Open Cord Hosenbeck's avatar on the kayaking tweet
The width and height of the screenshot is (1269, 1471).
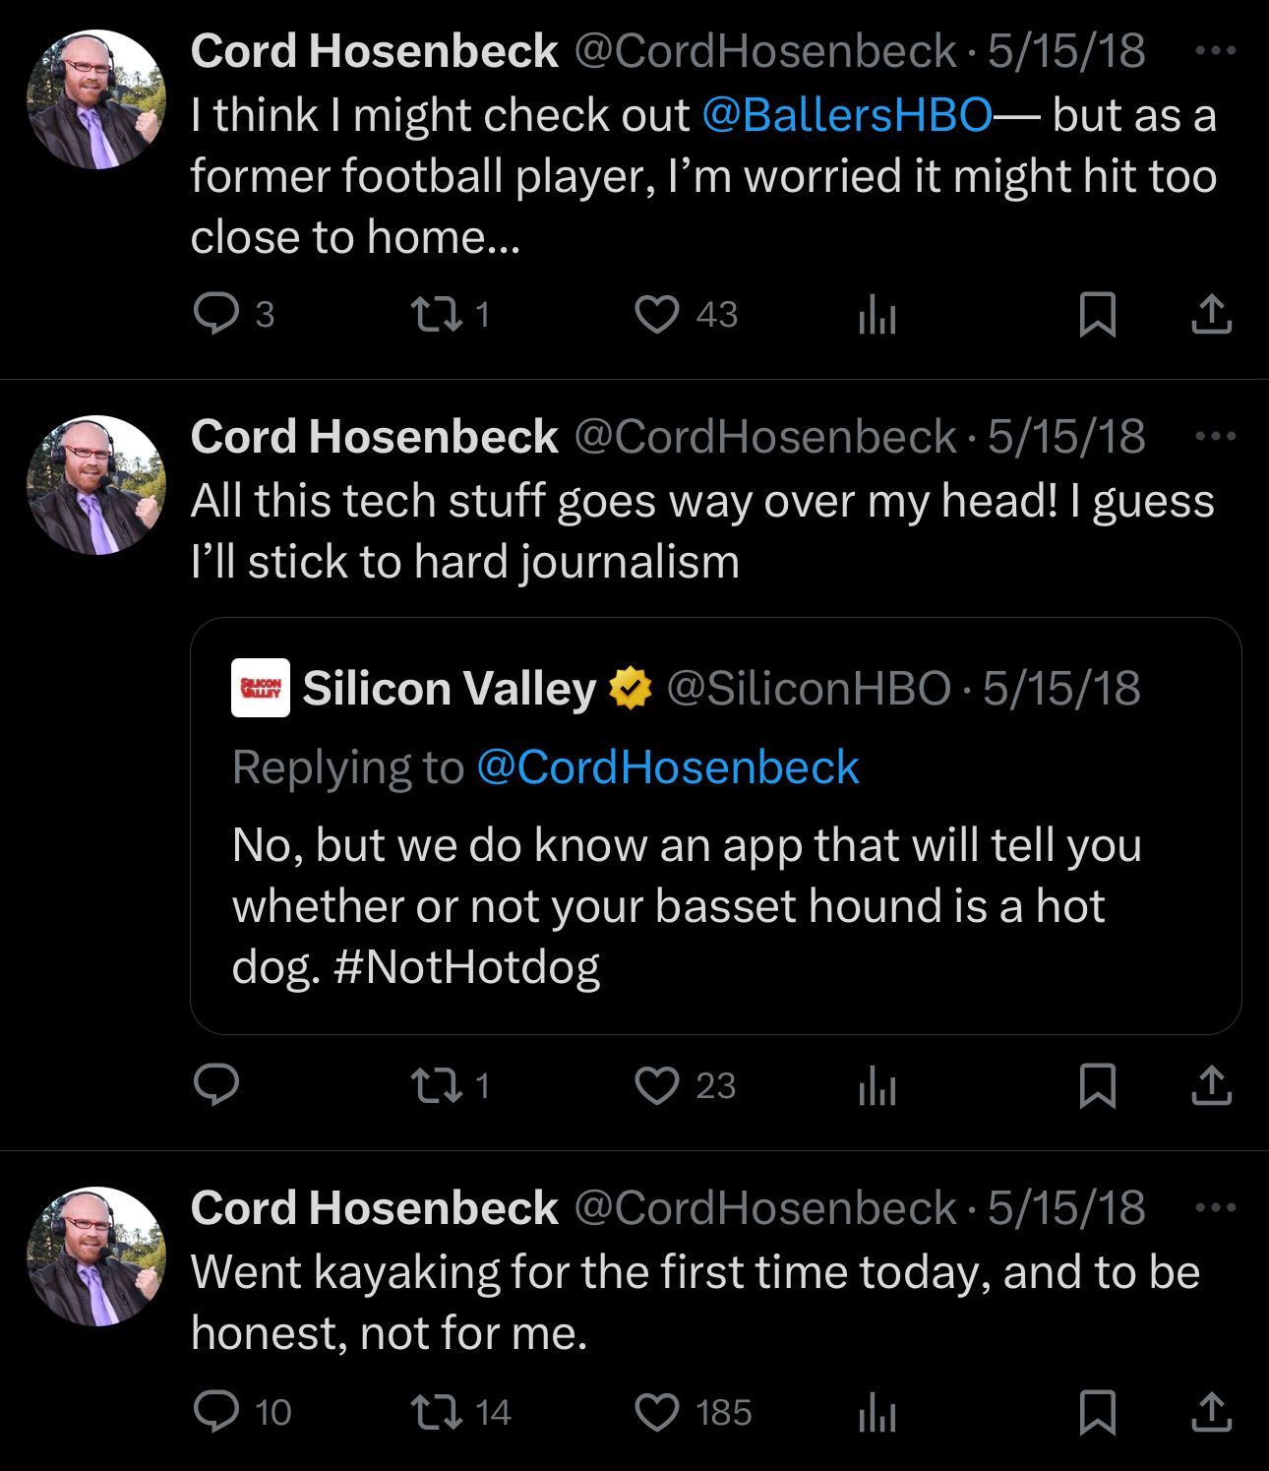tap(96, 1256)
